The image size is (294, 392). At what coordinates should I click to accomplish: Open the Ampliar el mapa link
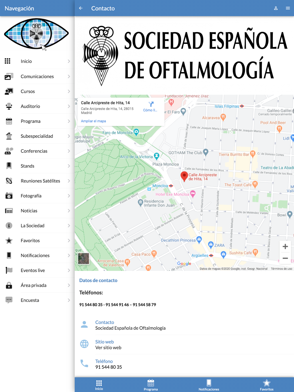[93, 121]
